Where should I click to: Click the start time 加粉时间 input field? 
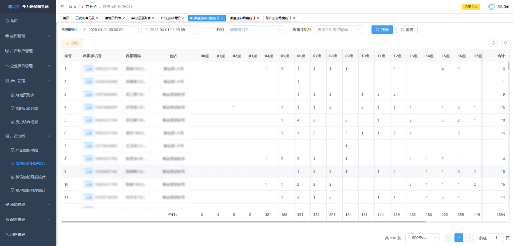tap(109, 30)
